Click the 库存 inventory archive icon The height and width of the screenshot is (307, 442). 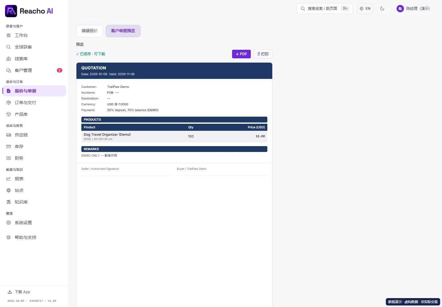pos(9,146)
